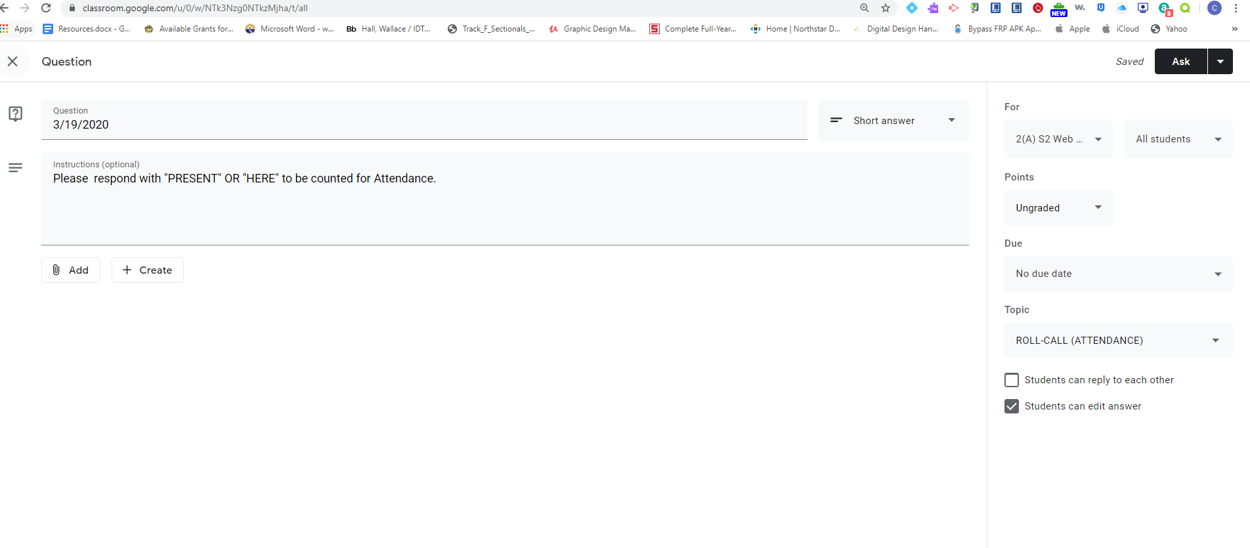Click the Ask button
Screen dimensions: 1250x548
click(1180, 62)
